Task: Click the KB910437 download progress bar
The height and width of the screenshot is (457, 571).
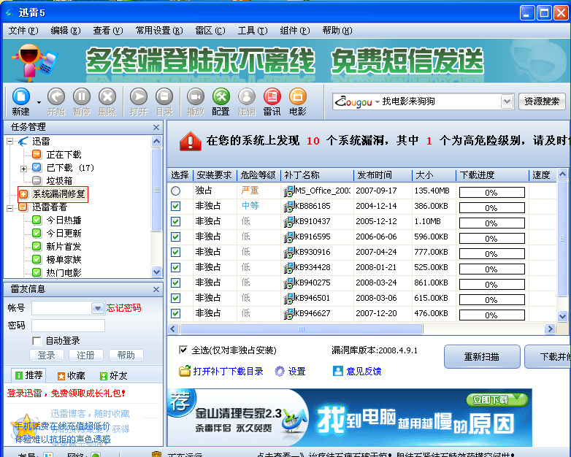Action: [x=491, y=221]
